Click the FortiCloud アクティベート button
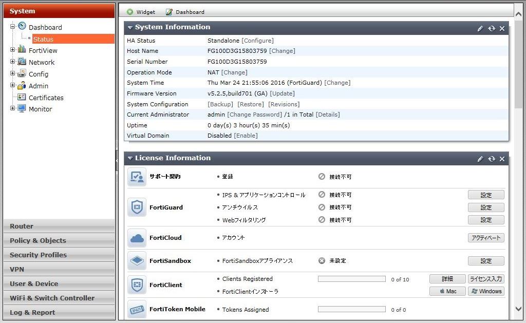 click(486, 238)
